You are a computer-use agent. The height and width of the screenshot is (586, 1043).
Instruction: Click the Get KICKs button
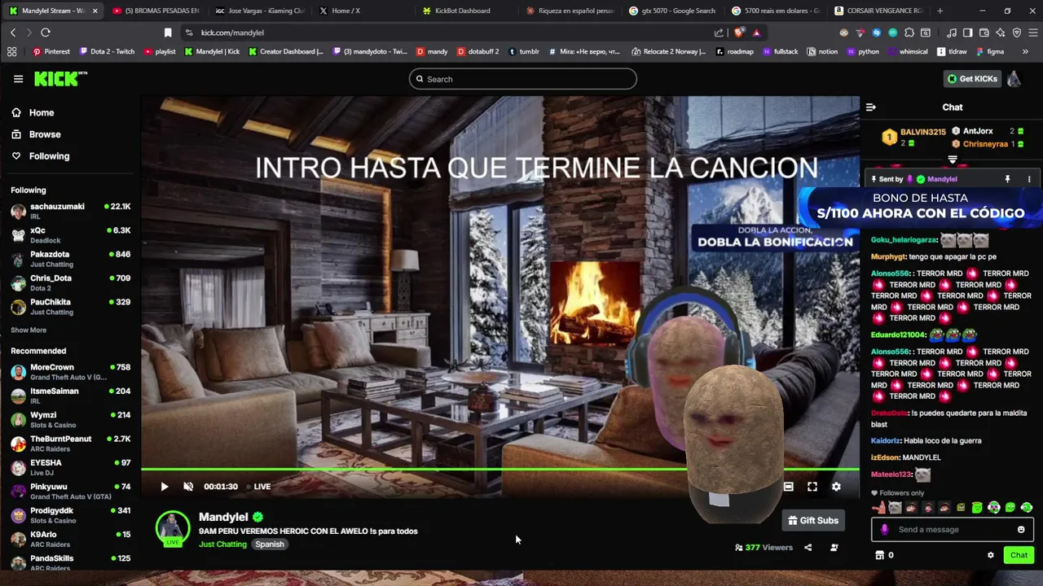point(971,79)
